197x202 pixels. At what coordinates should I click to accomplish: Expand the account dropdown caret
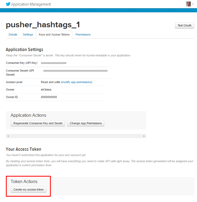coord(193,4)
